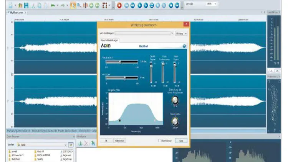The width and height of the screenshot is (288, 162).
Task: Open the grid snapping tool icon
Action: (105, 5)
